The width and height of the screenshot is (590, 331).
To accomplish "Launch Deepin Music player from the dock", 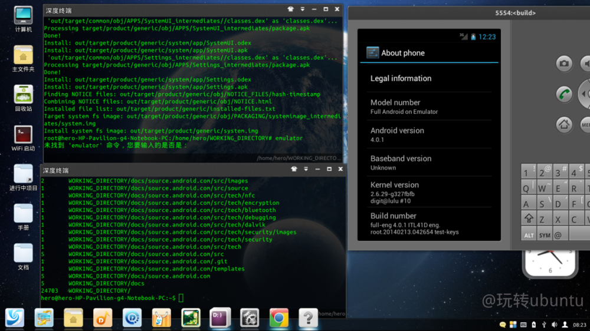I will [x=103, y=318].
